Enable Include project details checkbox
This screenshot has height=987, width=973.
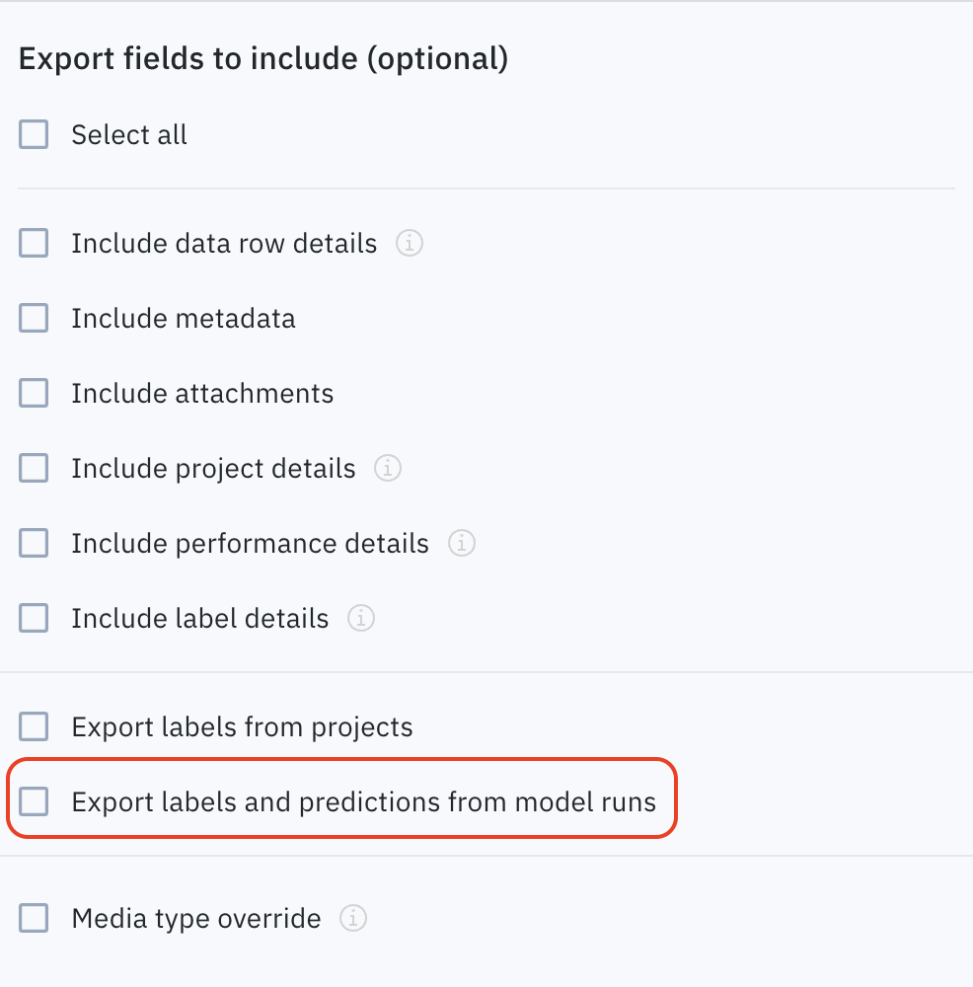point(34,468)
